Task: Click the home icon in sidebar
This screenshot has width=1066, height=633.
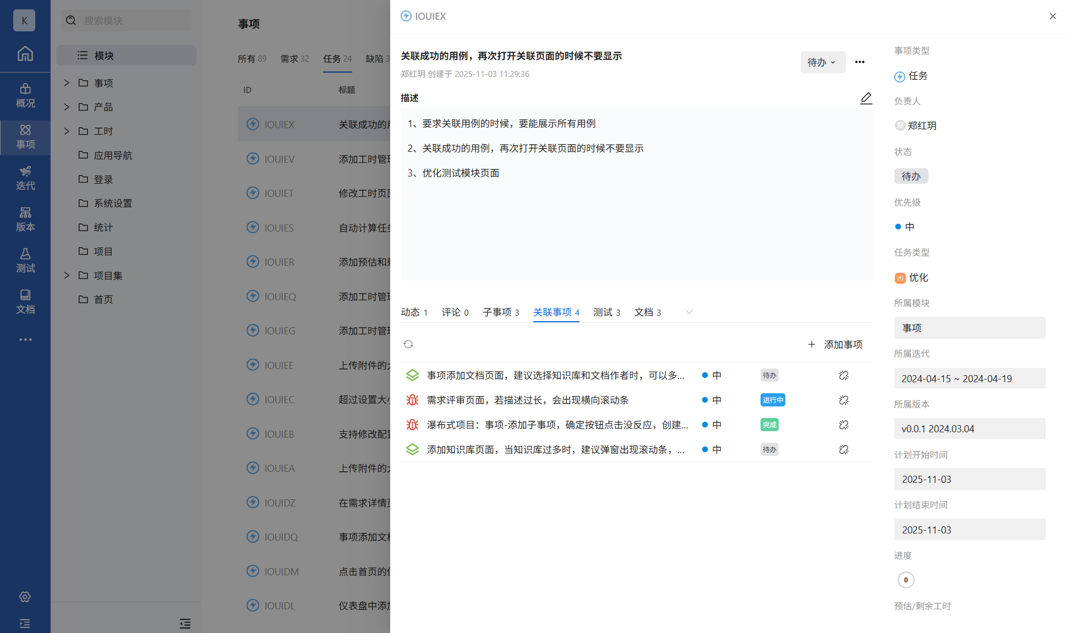Action: (25, 54)
